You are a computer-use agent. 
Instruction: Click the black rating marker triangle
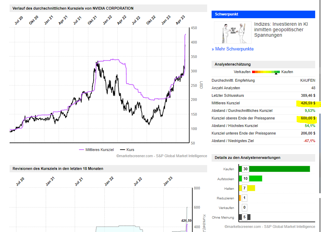(x=276, y=73)
